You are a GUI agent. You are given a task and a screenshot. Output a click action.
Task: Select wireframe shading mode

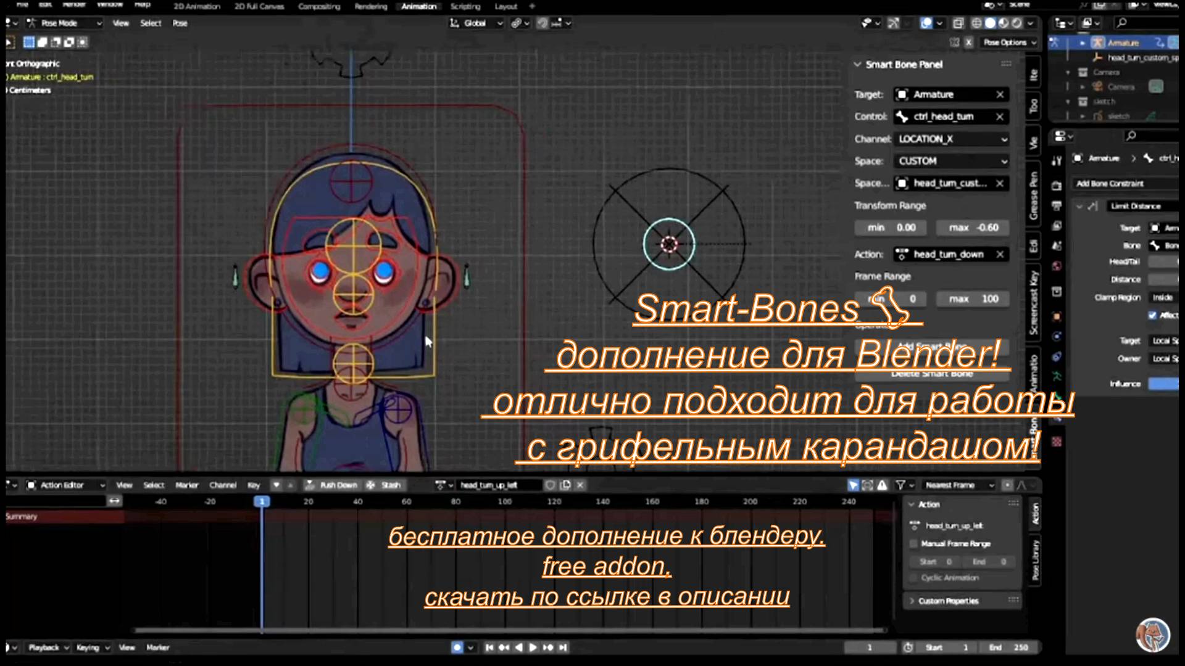[976, 23]
